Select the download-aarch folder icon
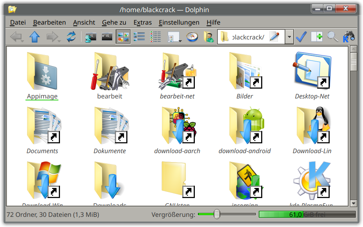This screenshot has width=363, height=227. click(x=178, y=125)
